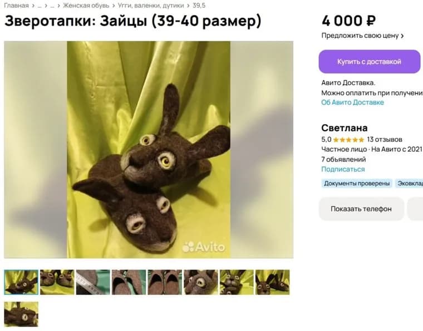The width and height of the screenshot is (423, 331).
Task: Select size 39,5 breadcrumb
Action: 199,6
